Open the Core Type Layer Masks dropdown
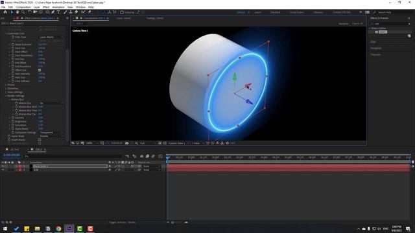 coord(51,38)
